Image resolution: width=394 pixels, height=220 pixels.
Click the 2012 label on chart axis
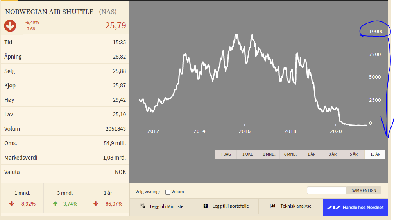pos(153,131)
